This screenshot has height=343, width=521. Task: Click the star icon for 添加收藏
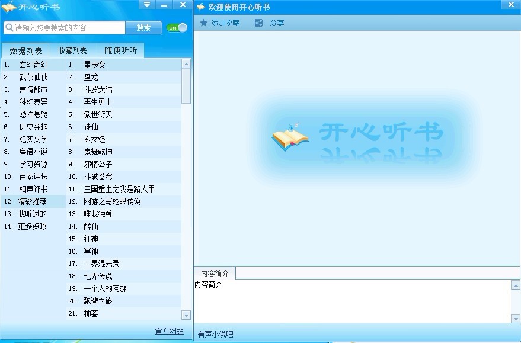click(203, 23)
